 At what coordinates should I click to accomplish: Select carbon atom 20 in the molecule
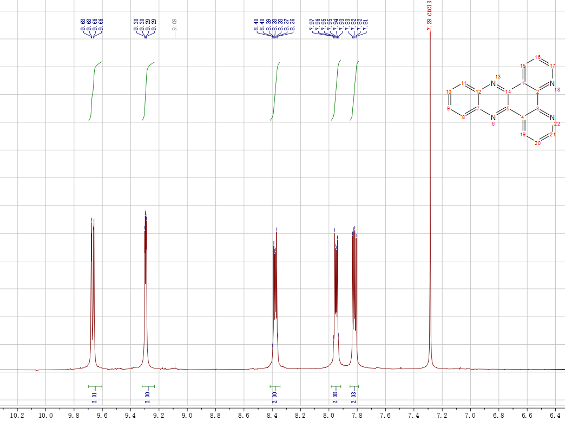click(x=537, y=143)
